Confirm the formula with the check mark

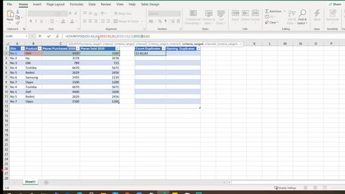49,36
